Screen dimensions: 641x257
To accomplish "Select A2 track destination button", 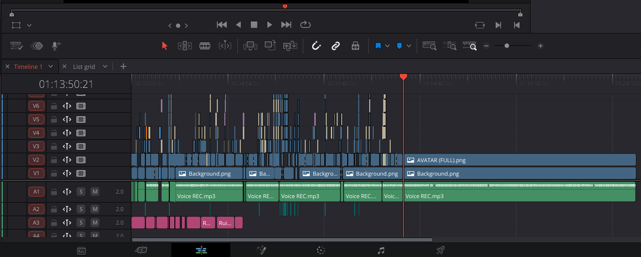I will coord(36,209).
